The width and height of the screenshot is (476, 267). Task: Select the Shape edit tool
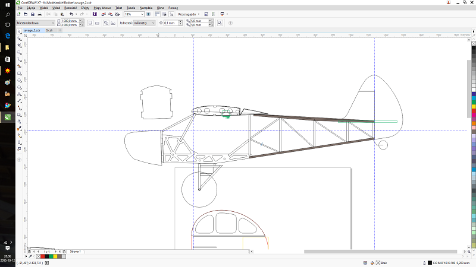[19, 39]
